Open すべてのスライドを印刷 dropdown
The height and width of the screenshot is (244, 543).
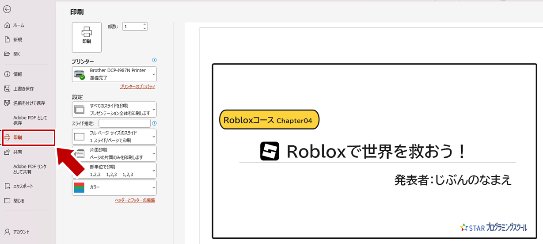pos(114,109)
